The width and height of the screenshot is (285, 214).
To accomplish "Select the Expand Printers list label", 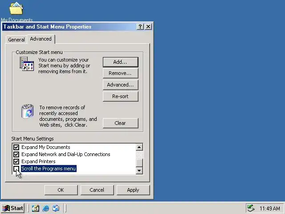I will [x=38, y=161].
